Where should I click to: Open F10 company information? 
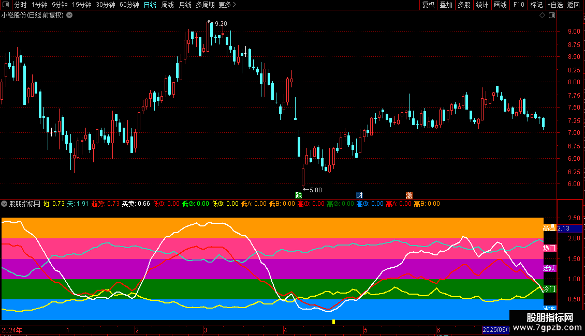tap(519, 5)
